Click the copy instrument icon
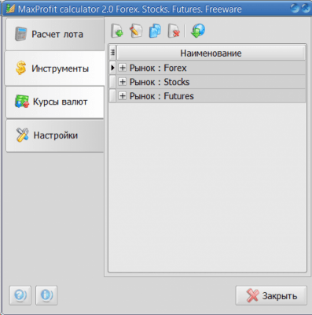 [x=155, y=31]
